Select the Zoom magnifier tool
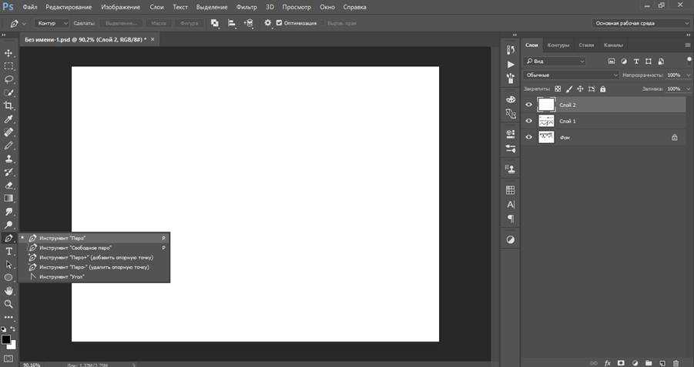 (x=9, y=304)
